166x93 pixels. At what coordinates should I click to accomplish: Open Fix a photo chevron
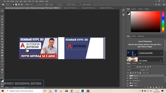click(x=161, y=60)
